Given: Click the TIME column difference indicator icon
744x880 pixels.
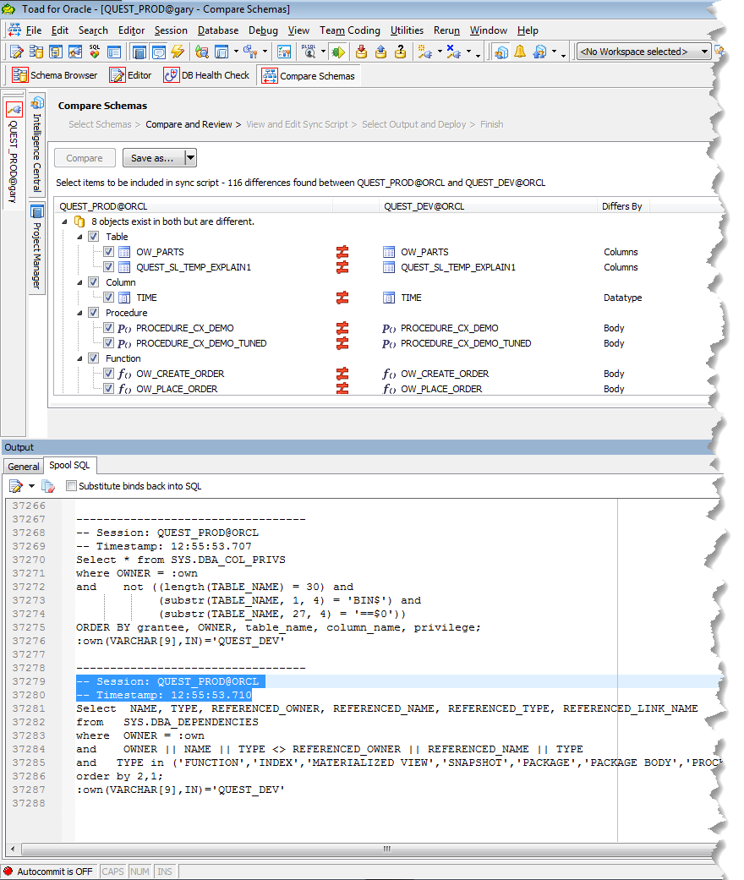Looking at the screenshot, I should pos(342,298).
